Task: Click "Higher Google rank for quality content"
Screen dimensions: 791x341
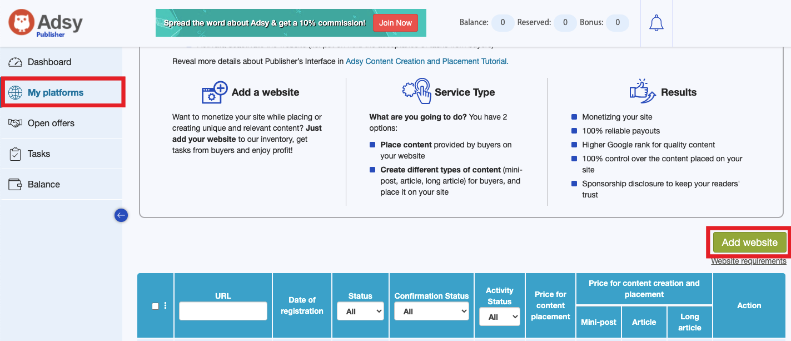Action: tap(648, 145)
